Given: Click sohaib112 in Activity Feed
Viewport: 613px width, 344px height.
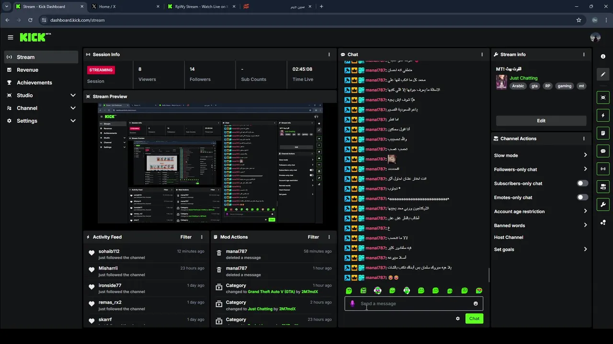Looking at the screenshot, I should pyautogui.click(x=109, y=251).
